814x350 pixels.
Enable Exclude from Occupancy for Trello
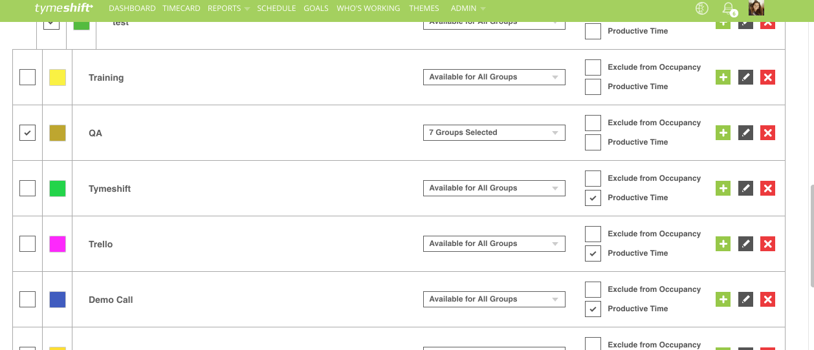coord(593,234)
